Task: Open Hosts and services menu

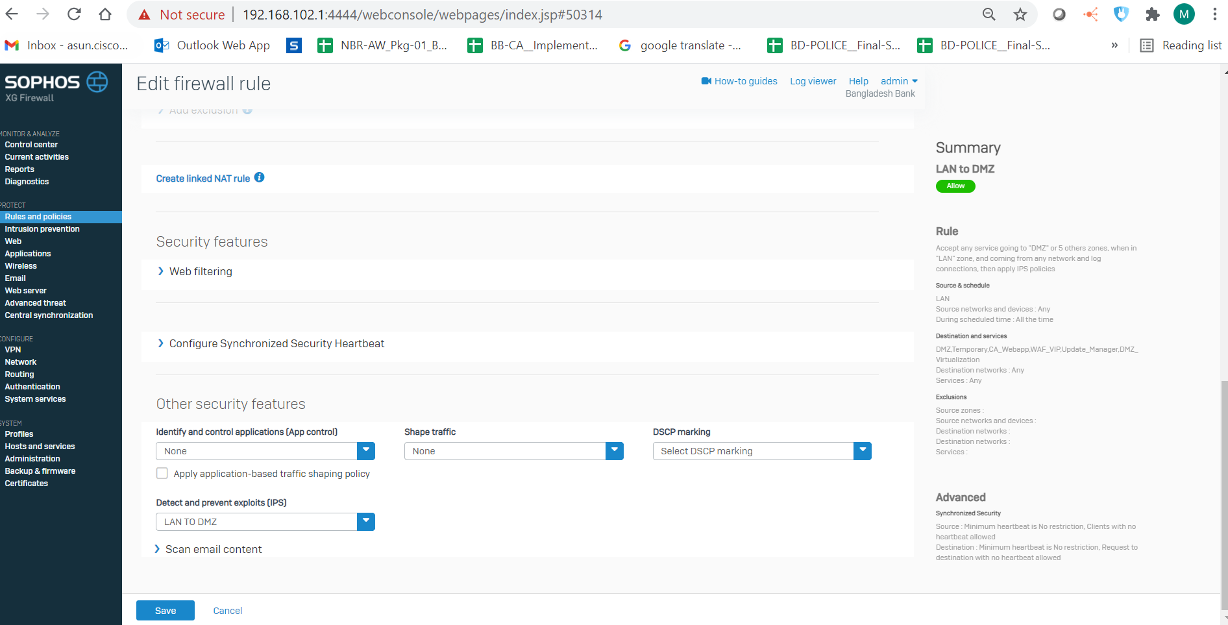Action: [x=40, y=447]
